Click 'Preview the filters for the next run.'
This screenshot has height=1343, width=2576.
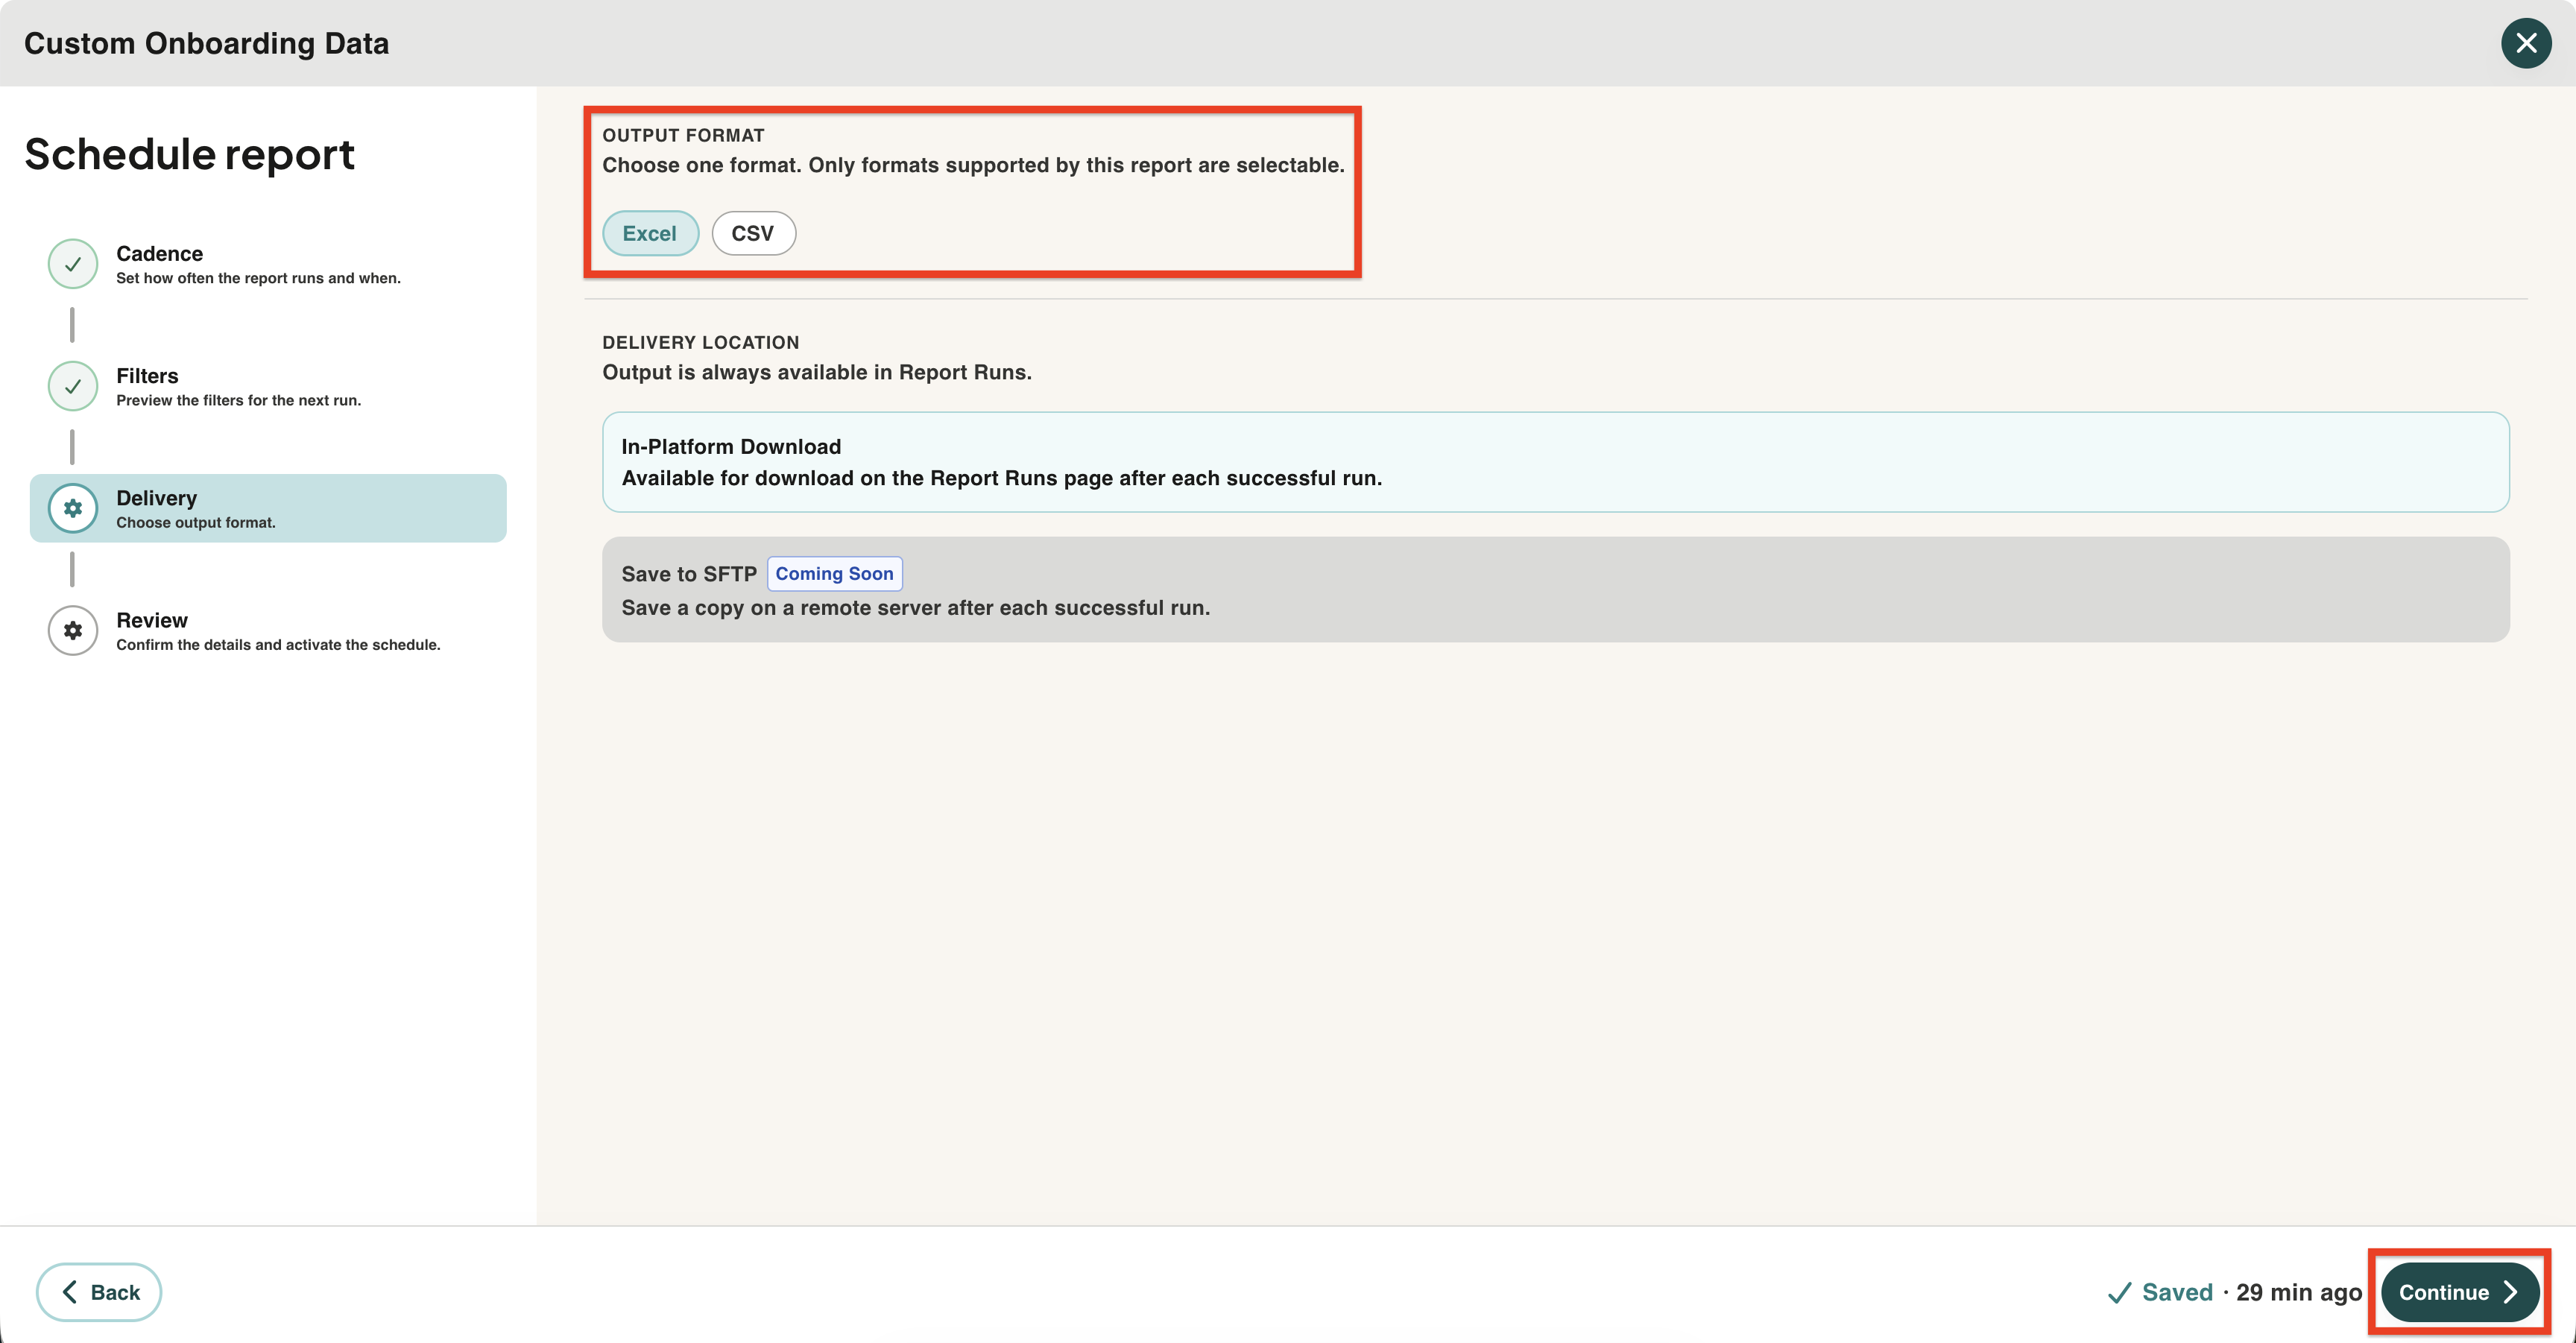tap(238, 400)
